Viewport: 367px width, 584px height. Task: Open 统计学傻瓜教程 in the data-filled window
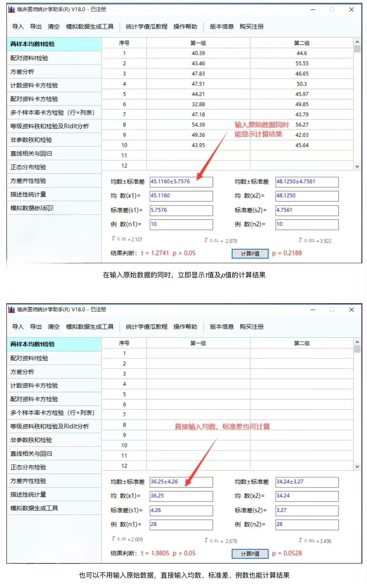146,26
